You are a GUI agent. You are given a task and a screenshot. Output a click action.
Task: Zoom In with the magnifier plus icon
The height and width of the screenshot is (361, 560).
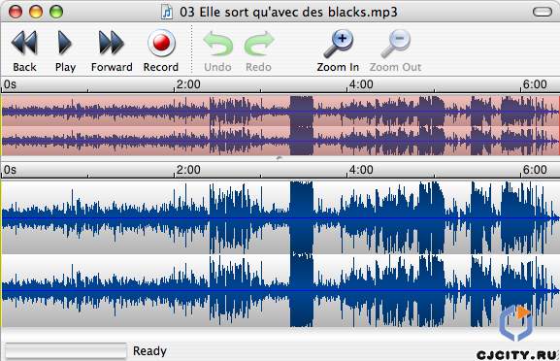(338, 44)
